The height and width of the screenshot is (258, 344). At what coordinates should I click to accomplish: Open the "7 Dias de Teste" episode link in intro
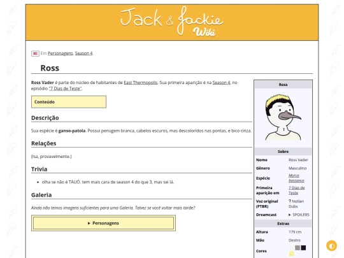pos(65,89)
